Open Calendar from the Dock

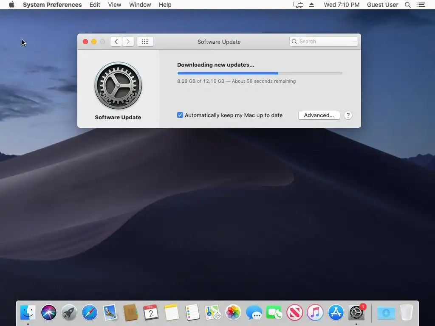click(151, 312)
